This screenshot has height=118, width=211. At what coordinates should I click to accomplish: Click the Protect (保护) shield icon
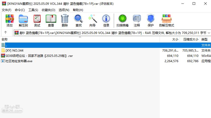click(x=150, y=19)
